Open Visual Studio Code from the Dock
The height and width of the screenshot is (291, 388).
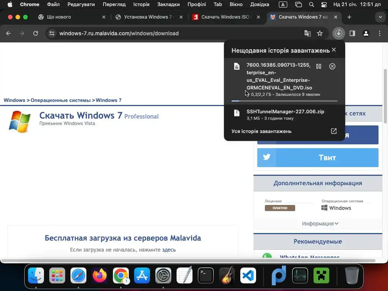click(x=248, y=275)
